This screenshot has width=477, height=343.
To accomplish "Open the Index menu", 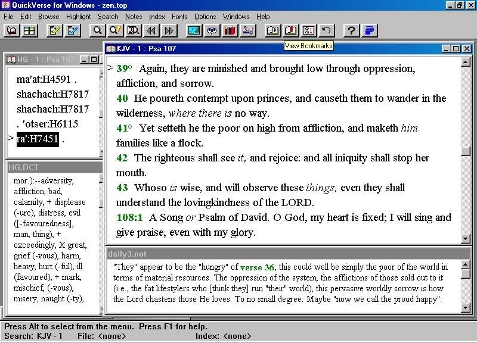I will (x=157, y=17).
